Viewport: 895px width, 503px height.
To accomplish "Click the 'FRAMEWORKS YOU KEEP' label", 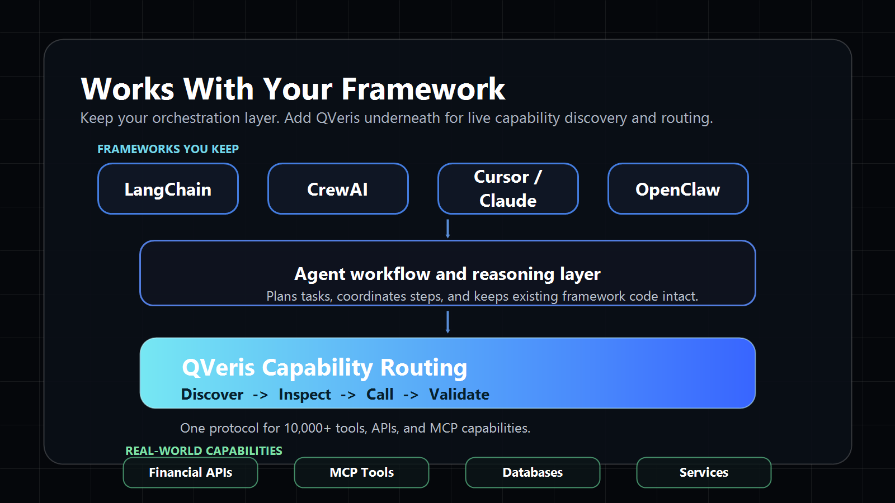I will point(168,149).
